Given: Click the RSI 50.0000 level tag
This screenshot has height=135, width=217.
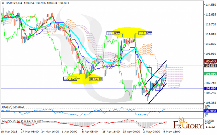Looking at the screenshot, I should pos(211,111).
